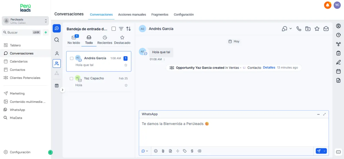
Task: Open Clientes Potenciales in the sidebar
Action: click(26, 78)
